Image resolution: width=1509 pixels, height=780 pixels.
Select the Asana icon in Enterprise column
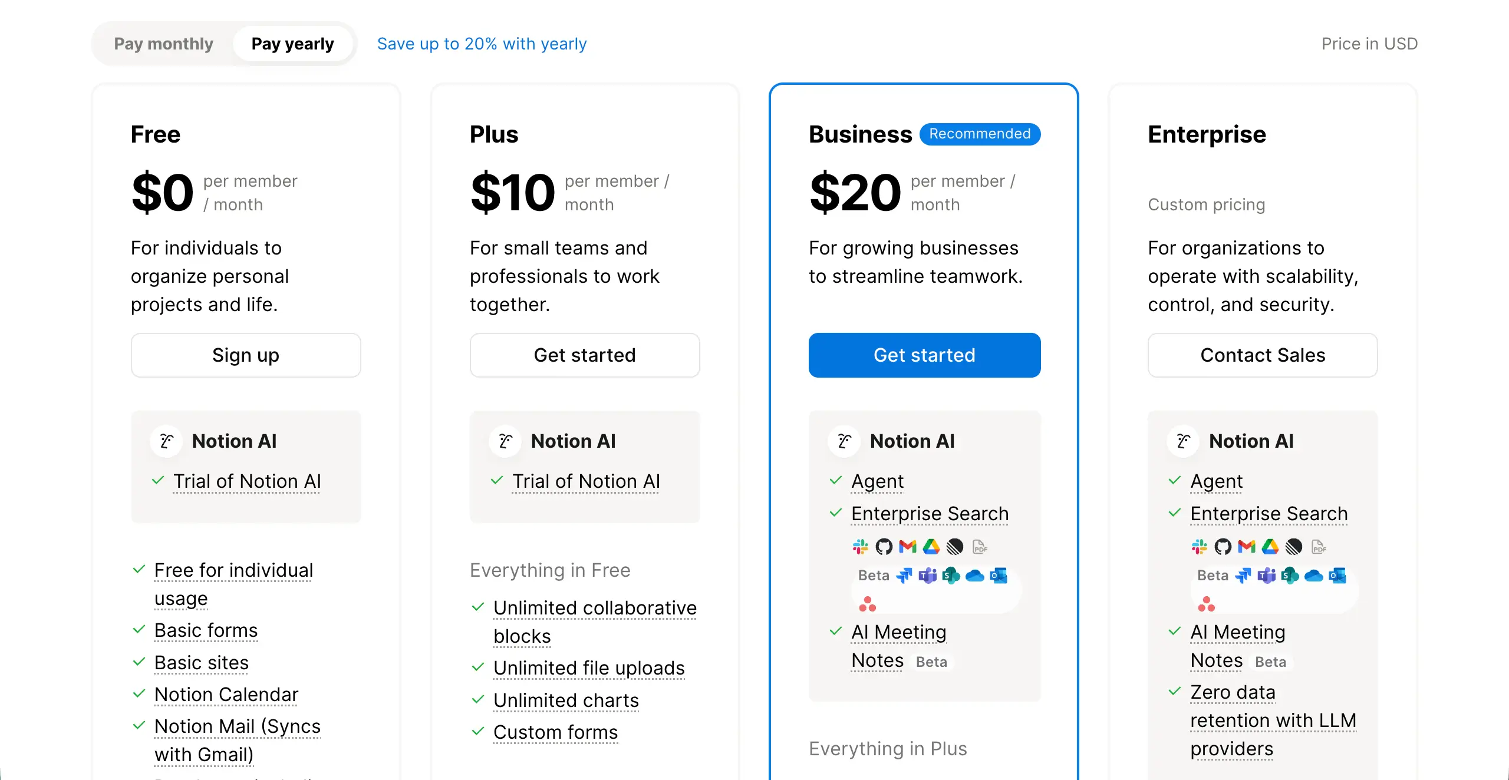pos(1207,604)
